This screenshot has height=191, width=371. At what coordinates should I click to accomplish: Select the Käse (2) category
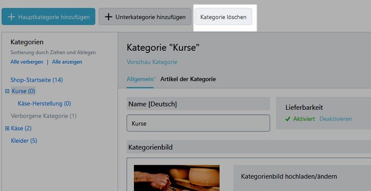pyautogui.click(x=21, y=128)
